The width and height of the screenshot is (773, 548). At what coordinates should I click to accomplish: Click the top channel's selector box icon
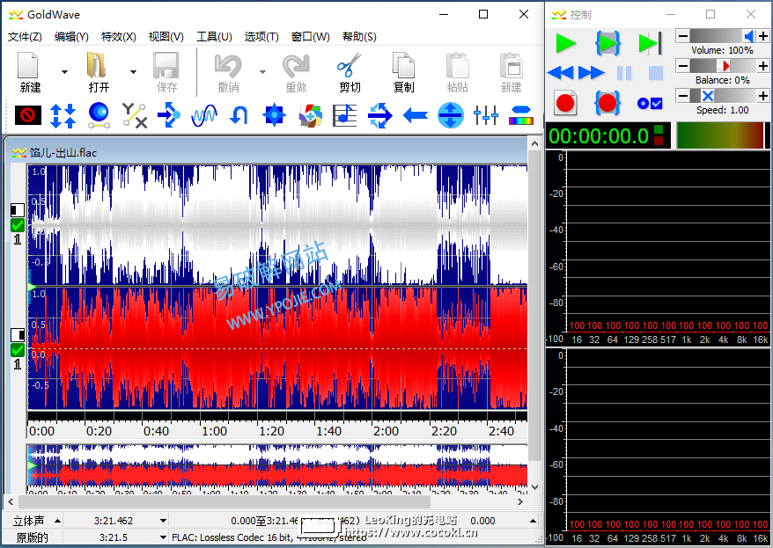[18, 210]
